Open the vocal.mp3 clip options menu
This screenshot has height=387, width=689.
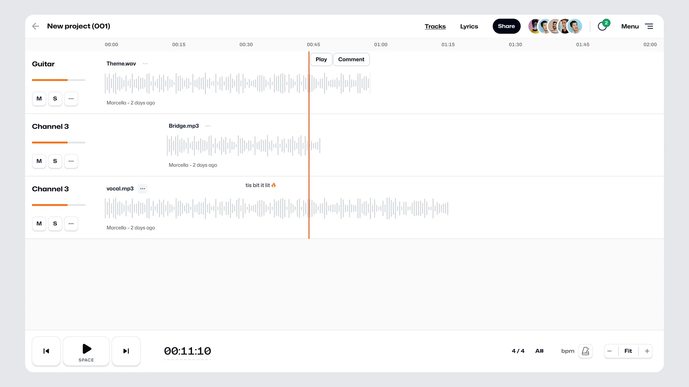click(142, 189)
